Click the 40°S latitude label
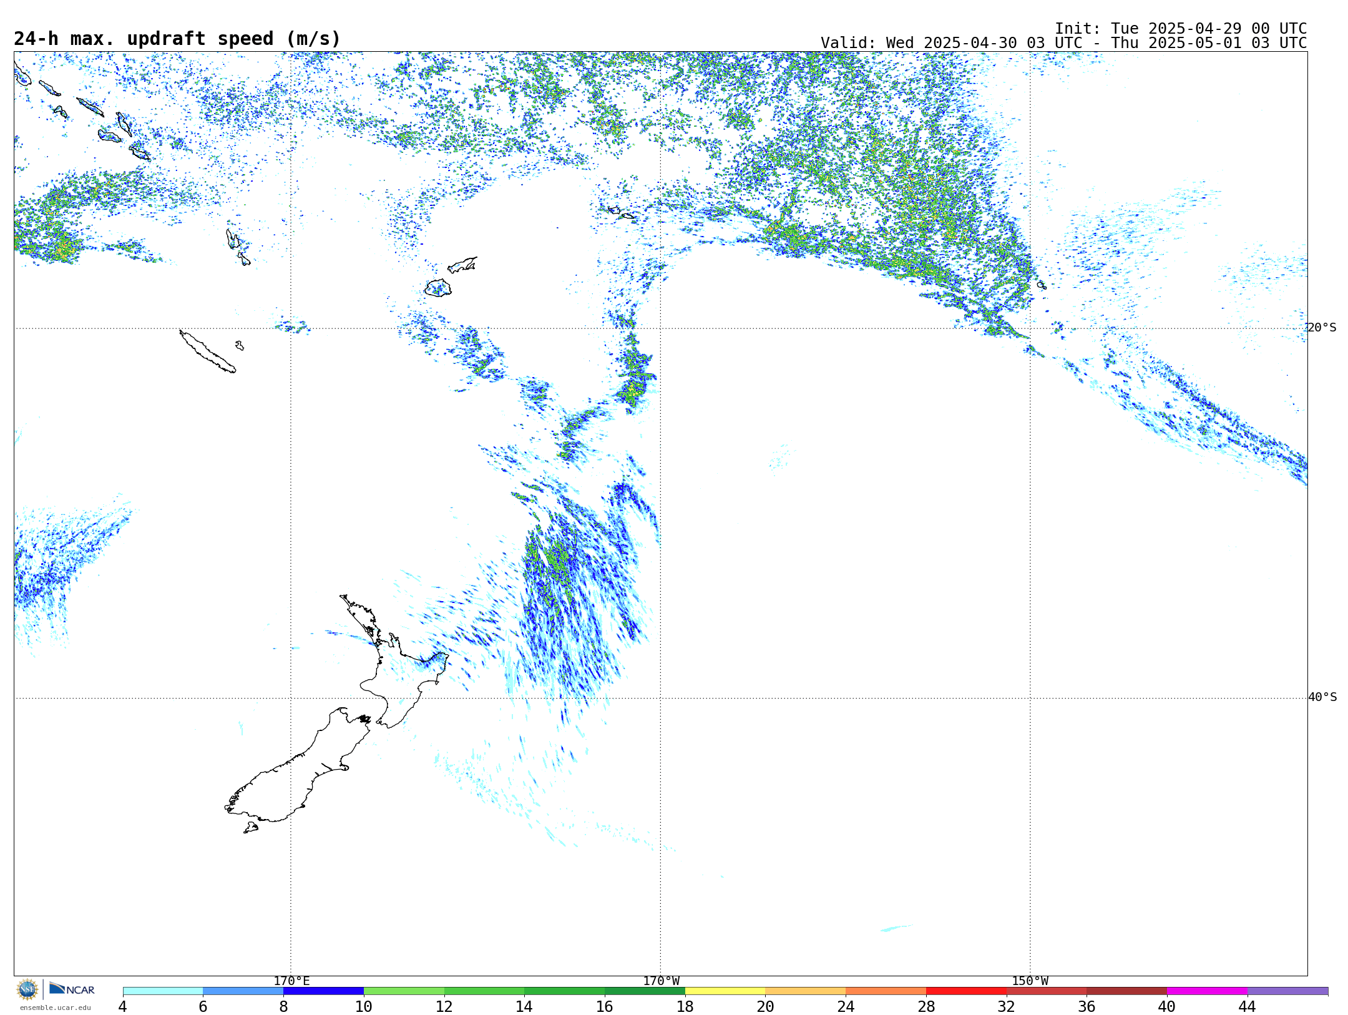This screenshot has width=1348, height=1015. click(1322, 697)
